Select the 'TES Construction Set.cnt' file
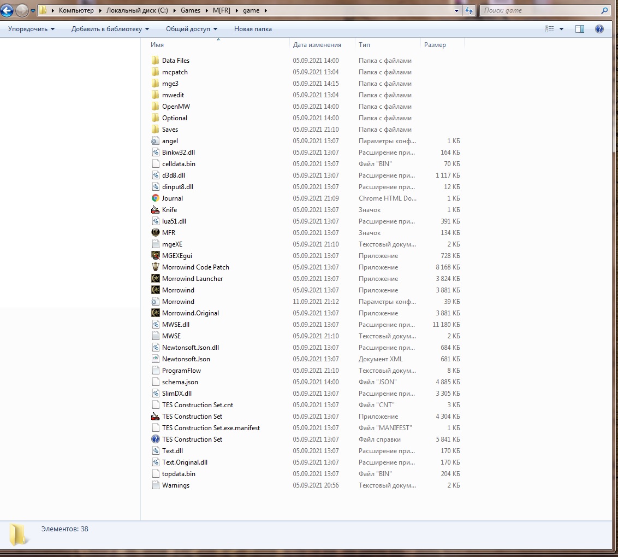The width and height of the screenshot is (618, 557). click(x=198, y=404)
